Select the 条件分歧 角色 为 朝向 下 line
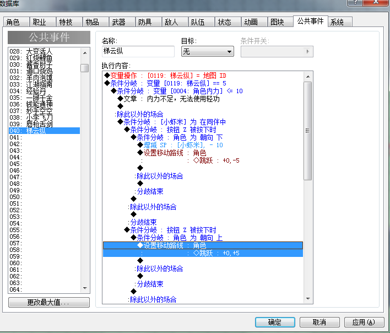 (203, 137)
